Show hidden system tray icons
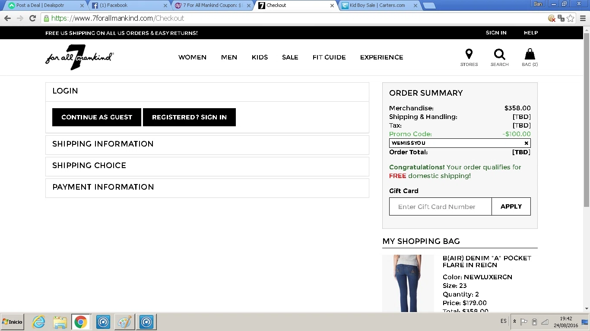 point(514,322)
